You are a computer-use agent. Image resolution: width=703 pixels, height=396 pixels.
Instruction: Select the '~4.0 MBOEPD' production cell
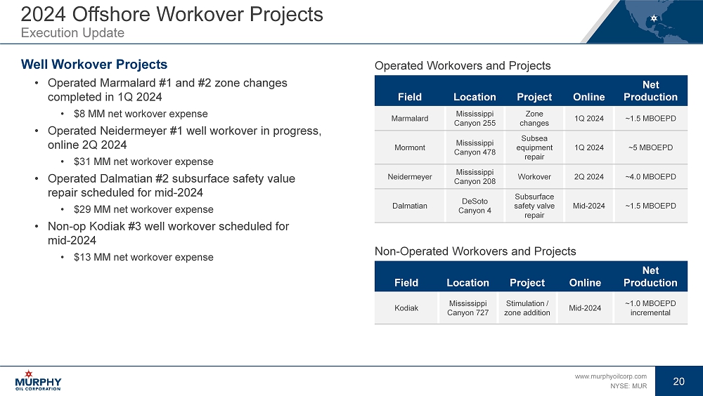click(650, 177)
